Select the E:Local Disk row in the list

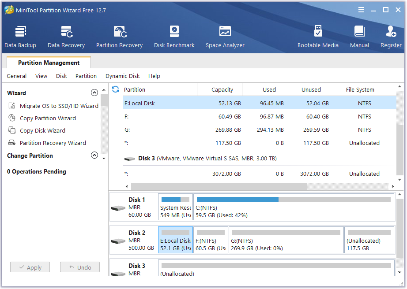pos(260,103)
